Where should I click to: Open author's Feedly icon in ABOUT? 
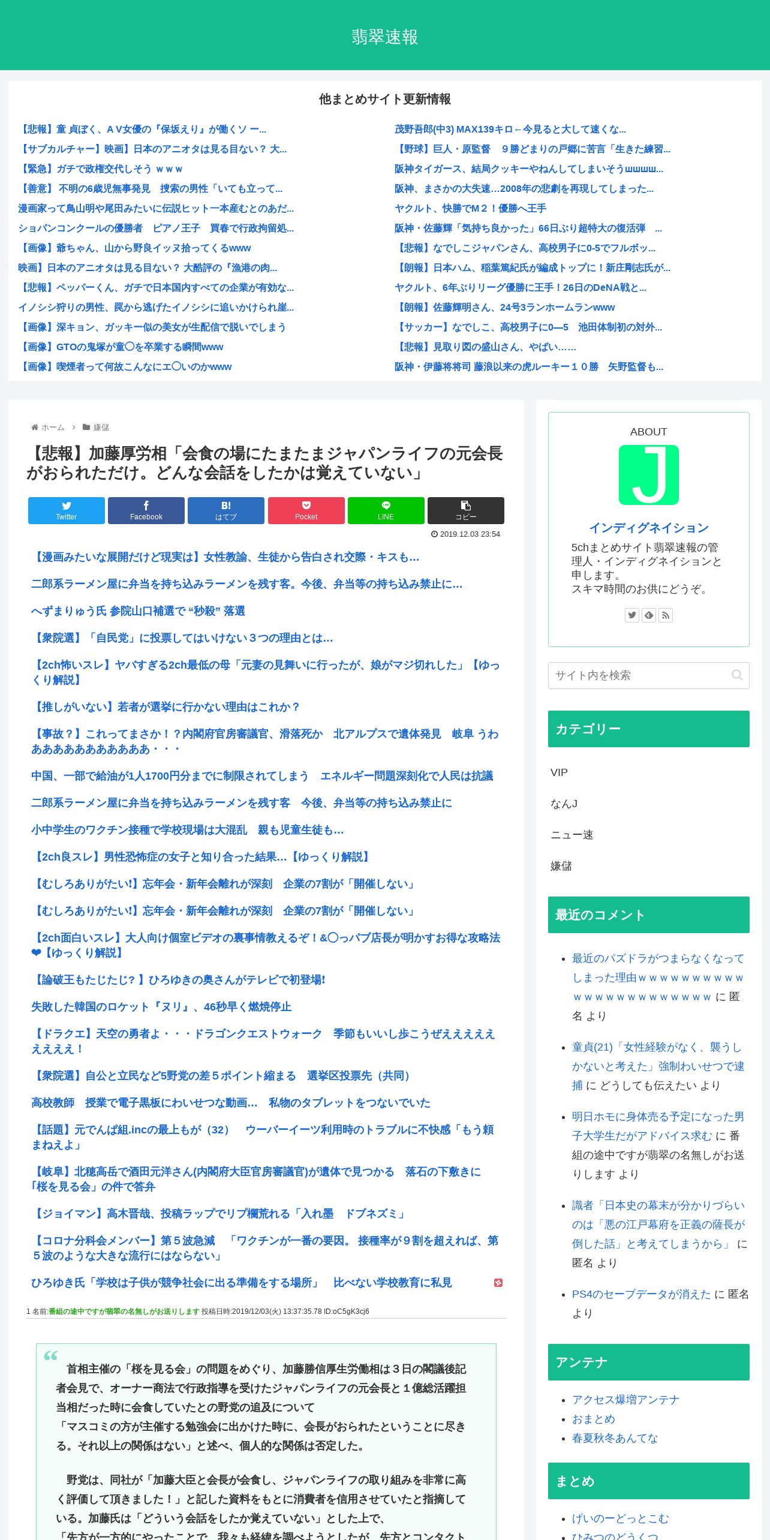649,615
